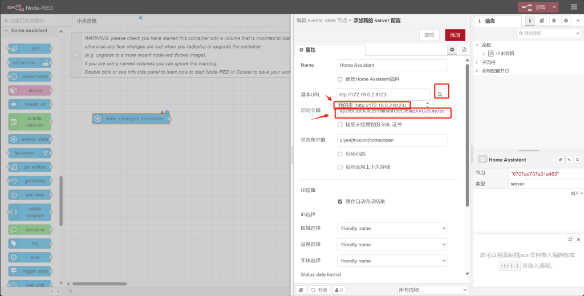Open the 属性 properties tab
This screenshot has height=296, width=584.
pyautogui.click(x=330, y=50)
